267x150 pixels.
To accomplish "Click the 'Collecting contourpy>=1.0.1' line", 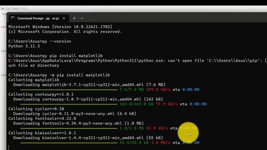I will tap(41, 95).
